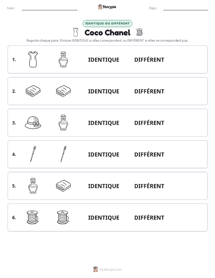Click the right folded fabric in row 2

tap(63, 91)
